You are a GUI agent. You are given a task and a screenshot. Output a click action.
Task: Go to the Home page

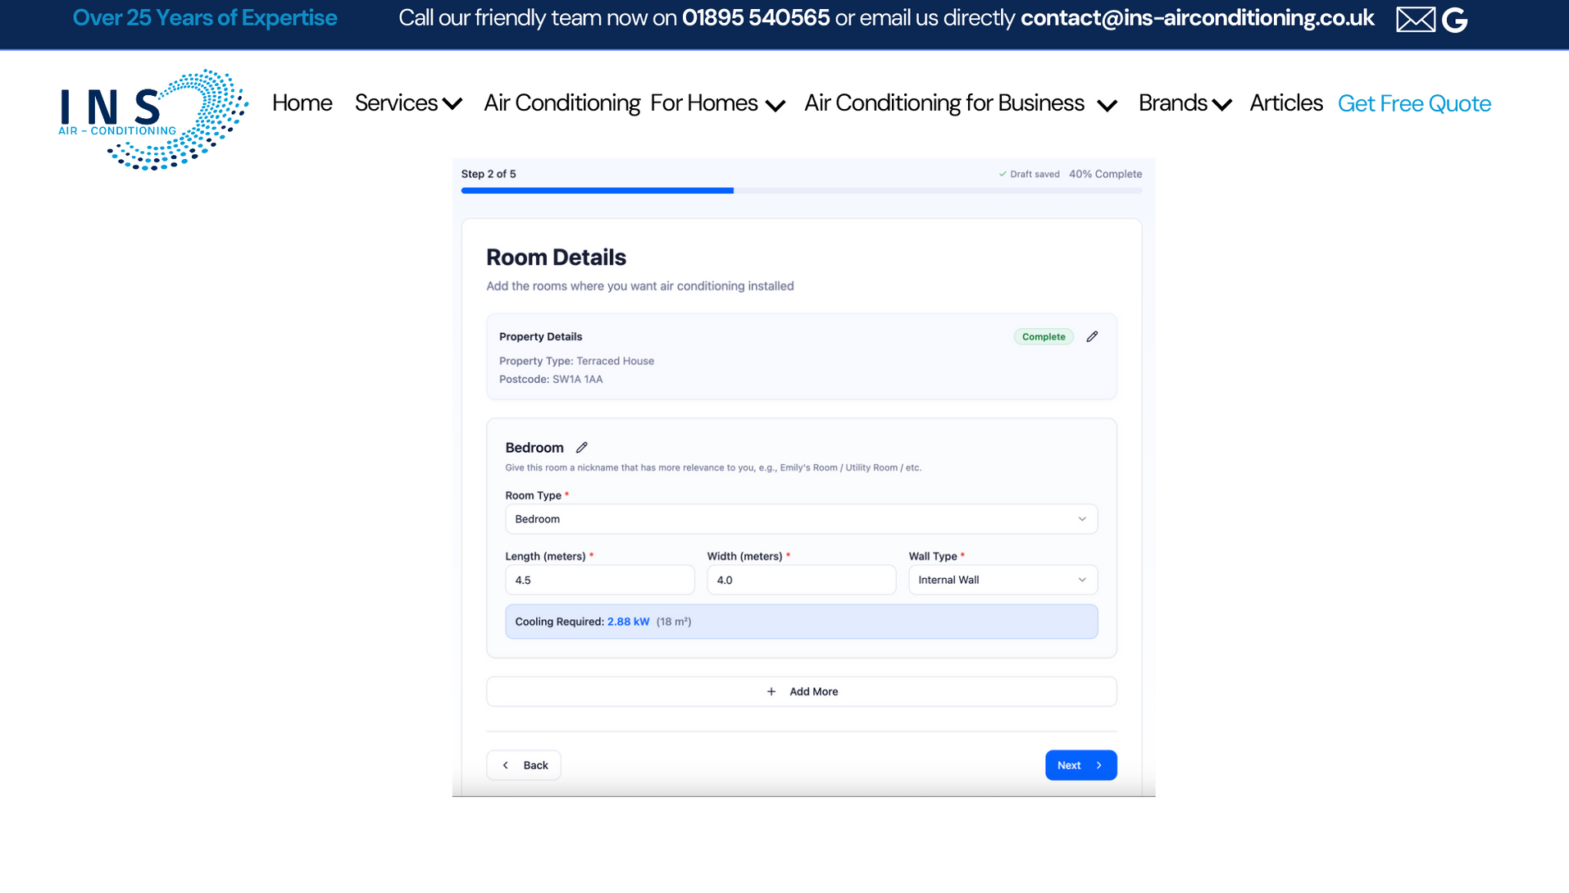click(x=302, y=103)
